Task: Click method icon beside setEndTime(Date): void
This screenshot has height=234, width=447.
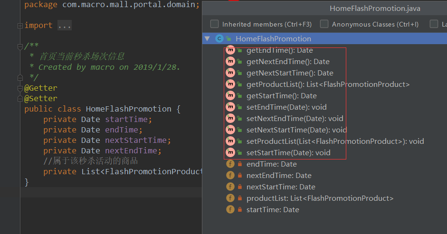Action: pos(230,107)
